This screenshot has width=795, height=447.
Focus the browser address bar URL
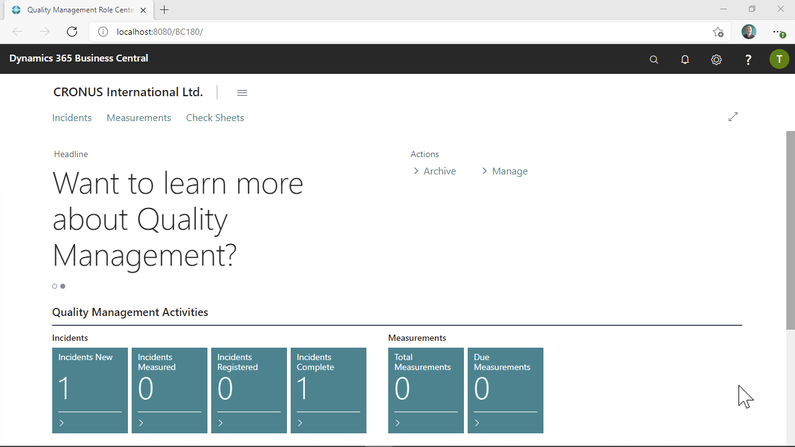click(x=160, y=32)
